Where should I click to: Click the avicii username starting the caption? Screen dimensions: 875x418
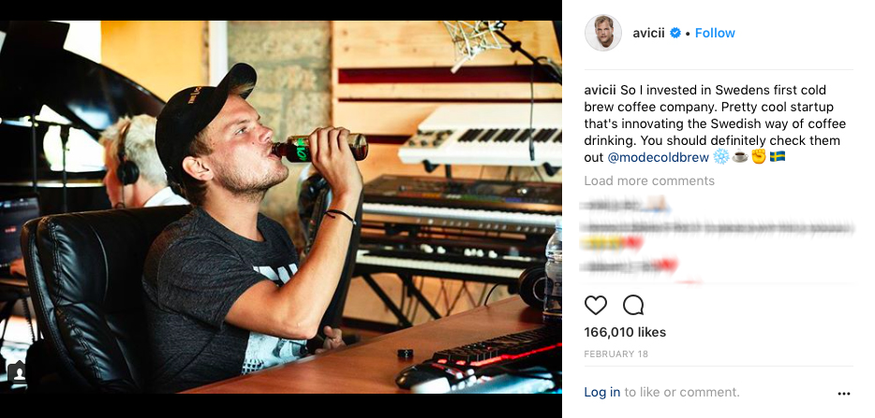pyautogui.click(x=600, y=90)
